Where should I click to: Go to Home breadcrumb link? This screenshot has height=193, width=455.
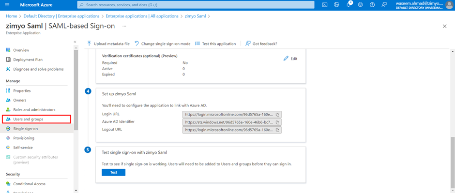(x=11, y=16)
